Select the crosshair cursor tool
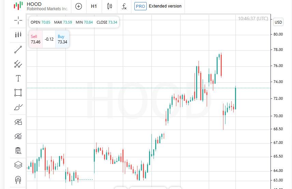The image size is (292, 189). 18,21
